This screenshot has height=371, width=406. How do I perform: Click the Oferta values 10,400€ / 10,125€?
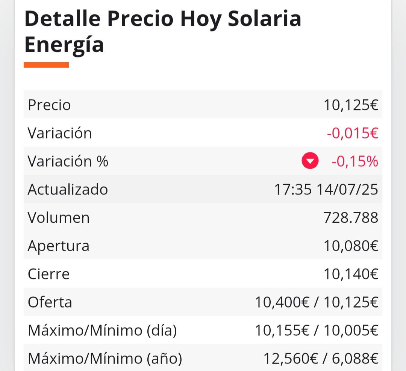[317, 302]
